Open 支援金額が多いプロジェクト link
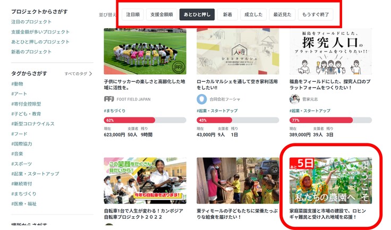 tap(40, 32)
